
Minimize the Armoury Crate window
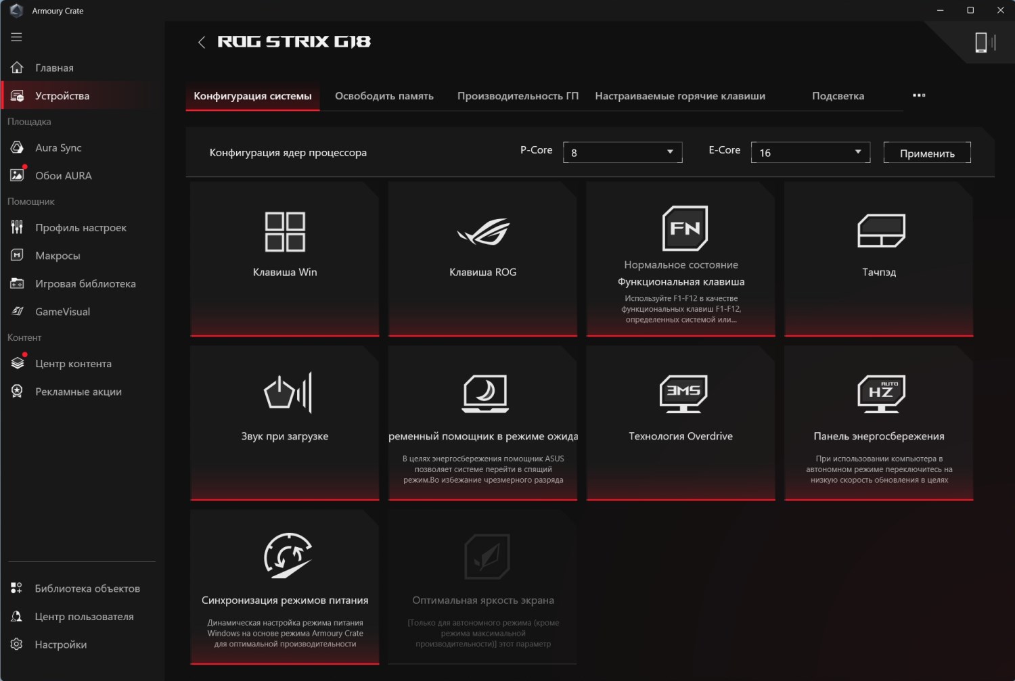pos(940,10)
